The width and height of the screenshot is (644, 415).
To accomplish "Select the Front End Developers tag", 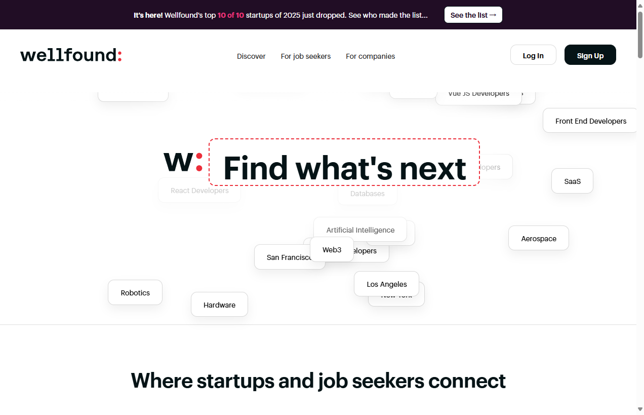I will coord(591,121).
